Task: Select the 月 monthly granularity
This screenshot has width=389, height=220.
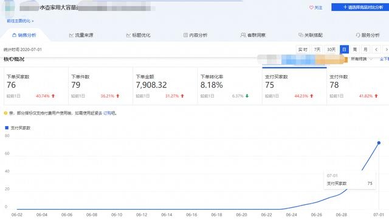Action: [365, 50]
